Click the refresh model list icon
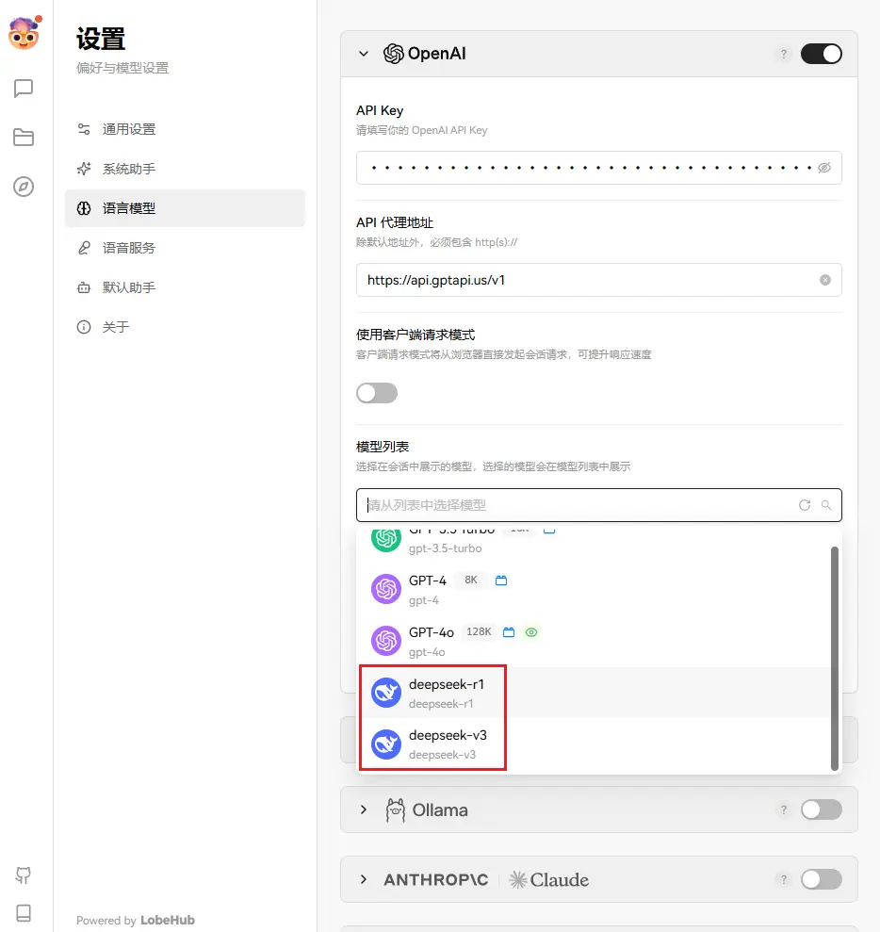 click(x=805, y=505)
